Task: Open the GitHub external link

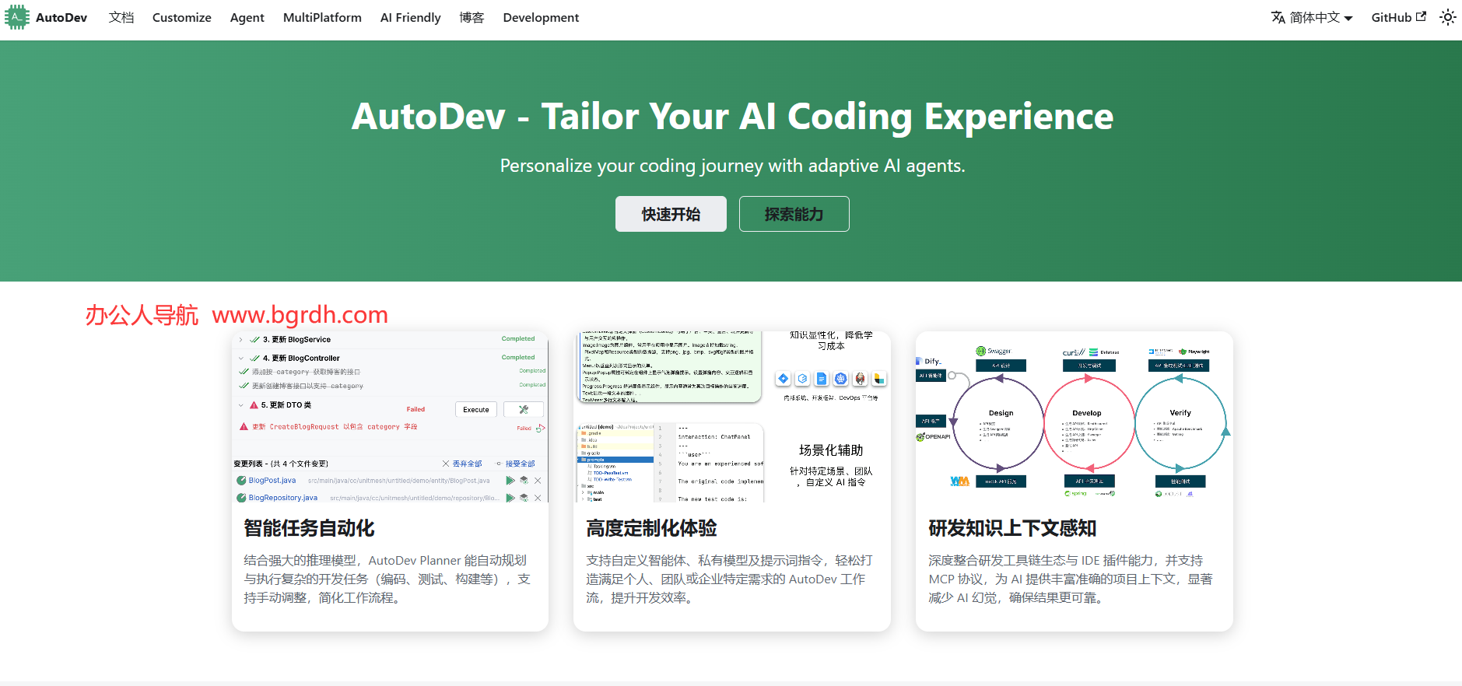Action: [1398, 17]
